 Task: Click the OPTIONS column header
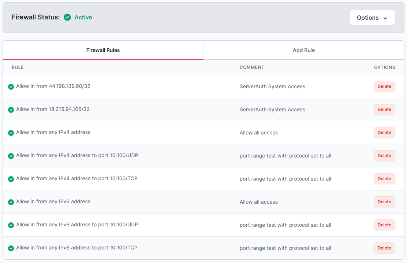click(x=384, y=67)
